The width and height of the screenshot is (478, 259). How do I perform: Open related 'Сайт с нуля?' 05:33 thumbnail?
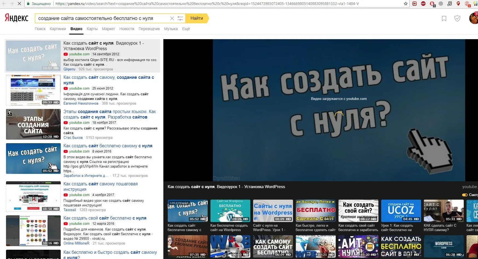tap(444, 211)
